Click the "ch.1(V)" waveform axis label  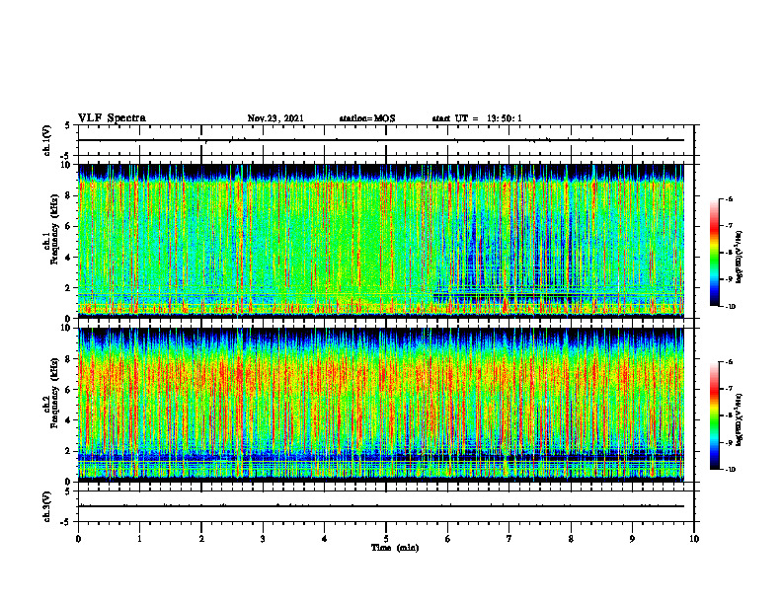pos(46,140)
